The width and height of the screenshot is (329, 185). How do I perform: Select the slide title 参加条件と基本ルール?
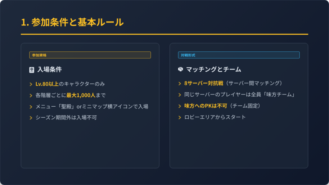coord(72,22)
